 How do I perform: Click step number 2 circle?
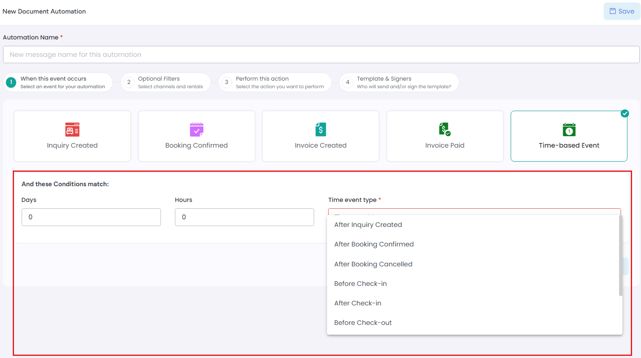[129, 82]
